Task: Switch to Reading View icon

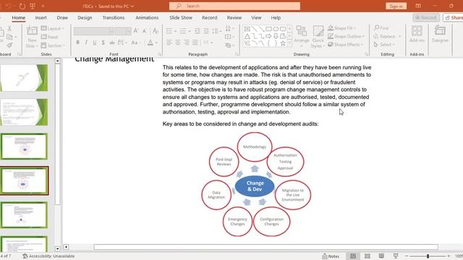Action: (x=381, y=256)
